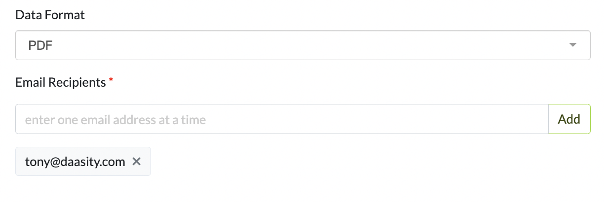Select the PDF value text in the dropdown

tap(40, 46)
